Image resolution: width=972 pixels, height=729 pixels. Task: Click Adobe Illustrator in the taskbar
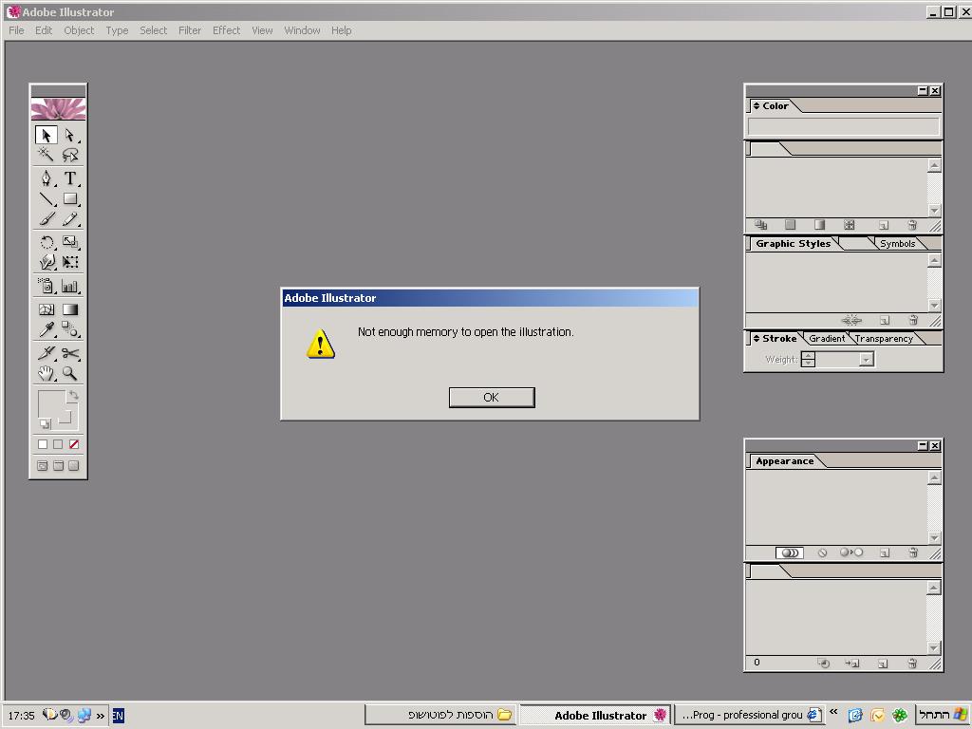pyautogui.click(x=595, y=715)
